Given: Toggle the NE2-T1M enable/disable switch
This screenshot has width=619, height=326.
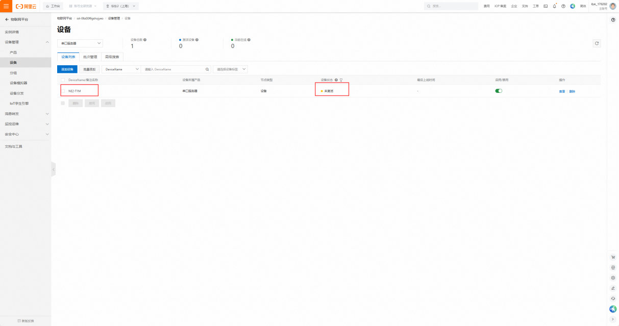Looking at the screenshot, I should click(x=499, y=91).
